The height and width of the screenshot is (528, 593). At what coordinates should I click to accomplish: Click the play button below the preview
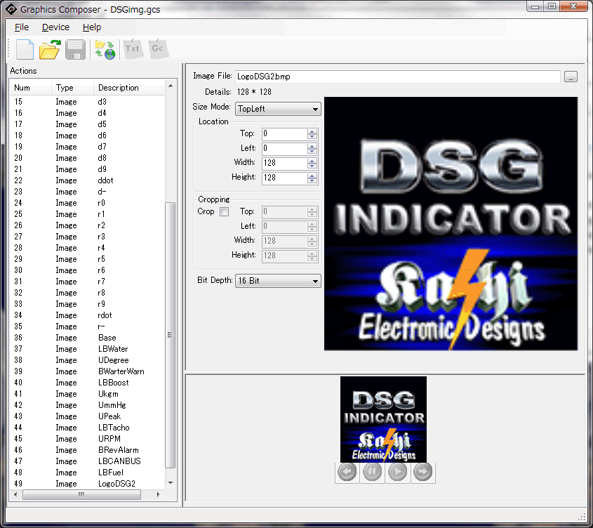(397, 472)
